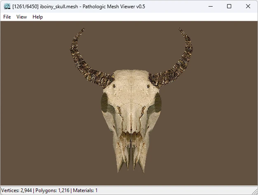Click the 'Polygons: 1,216' status text
Screen dimensions: 258x195
coord(52,190)
